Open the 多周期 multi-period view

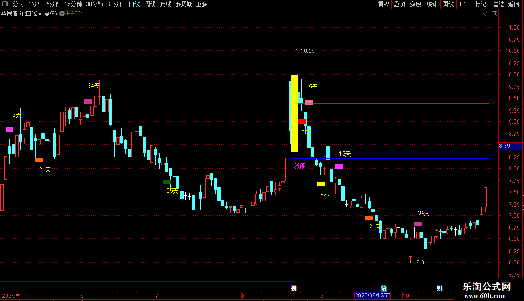tap(184, 4)
